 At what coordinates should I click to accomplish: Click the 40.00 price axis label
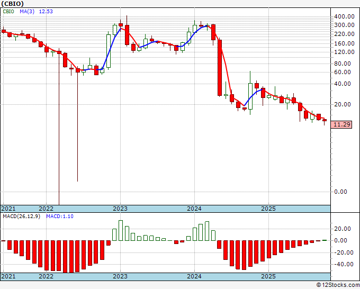pyautogui.click(x=343, y=84)
